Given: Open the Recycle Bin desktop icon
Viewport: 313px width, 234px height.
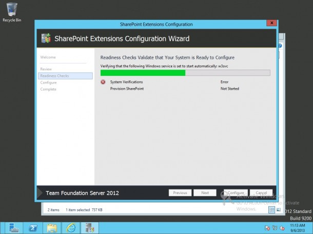Looking at the screenshot, I should click(12, 12).
